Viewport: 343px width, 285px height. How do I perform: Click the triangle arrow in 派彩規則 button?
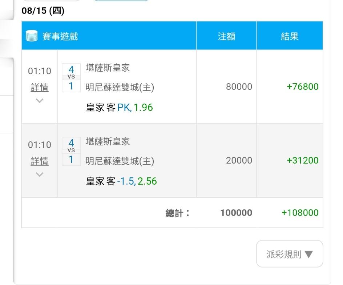click(x=308, y=254)
